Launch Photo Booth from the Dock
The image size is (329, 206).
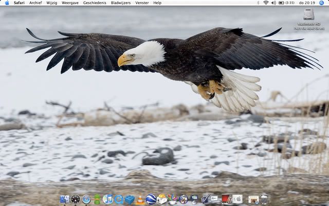pyautogui.click(x=227, y=199)
